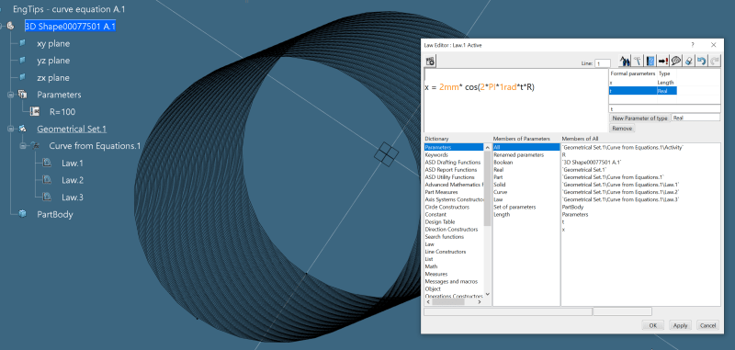The image size is (735, 350).
Task: Select Length in Members of Parameters
Action: (x=502, y=214)
